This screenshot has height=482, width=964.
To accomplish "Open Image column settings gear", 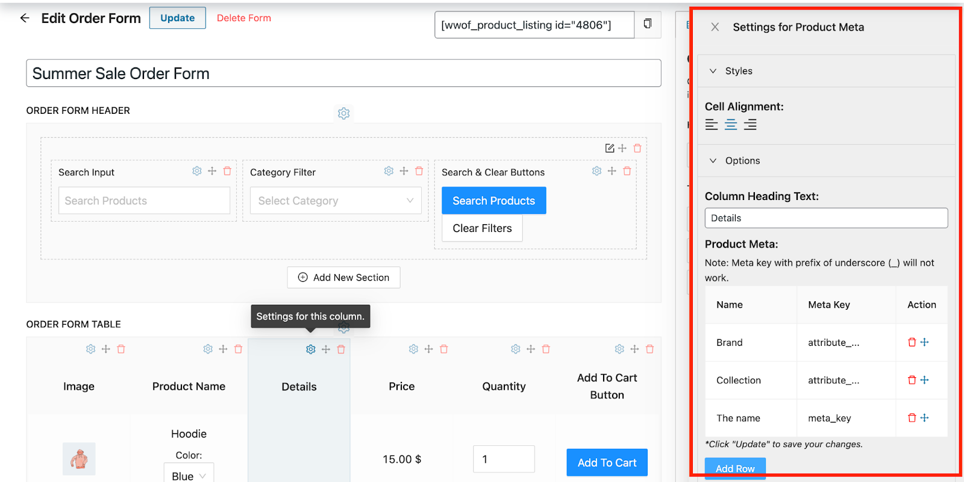I will tap(90, 349).
